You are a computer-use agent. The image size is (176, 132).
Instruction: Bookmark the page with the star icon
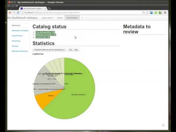point(147,12)
